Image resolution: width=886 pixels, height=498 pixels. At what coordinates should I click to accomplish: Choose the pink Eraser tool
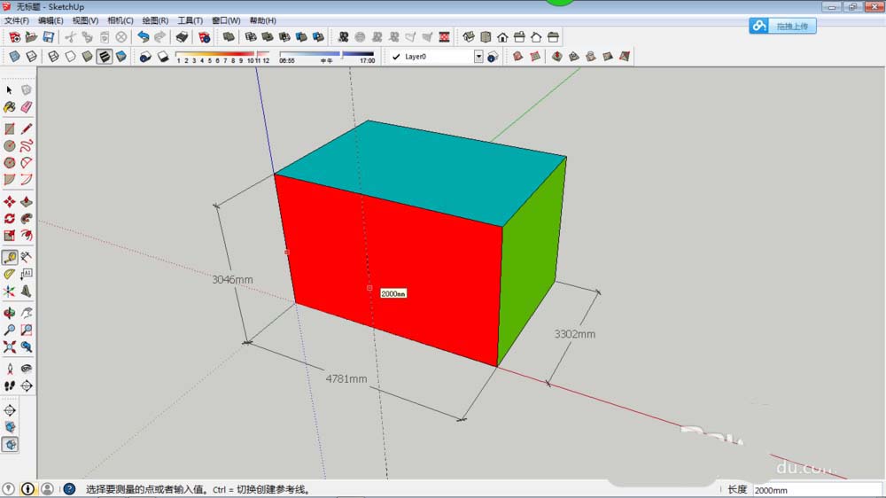point(26,107)
